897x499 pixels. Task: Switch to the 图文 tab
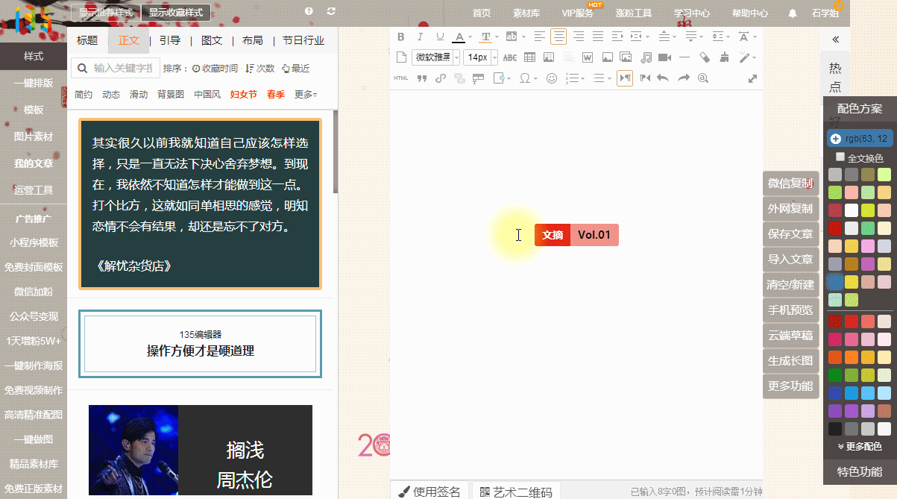click(x=212, y=40)
